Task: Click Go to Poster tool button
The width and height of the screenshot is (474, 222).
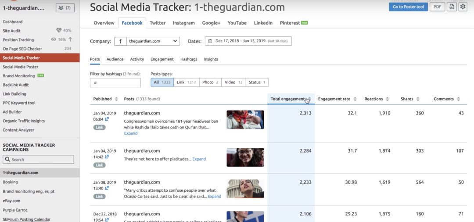Action: [409, 7]
